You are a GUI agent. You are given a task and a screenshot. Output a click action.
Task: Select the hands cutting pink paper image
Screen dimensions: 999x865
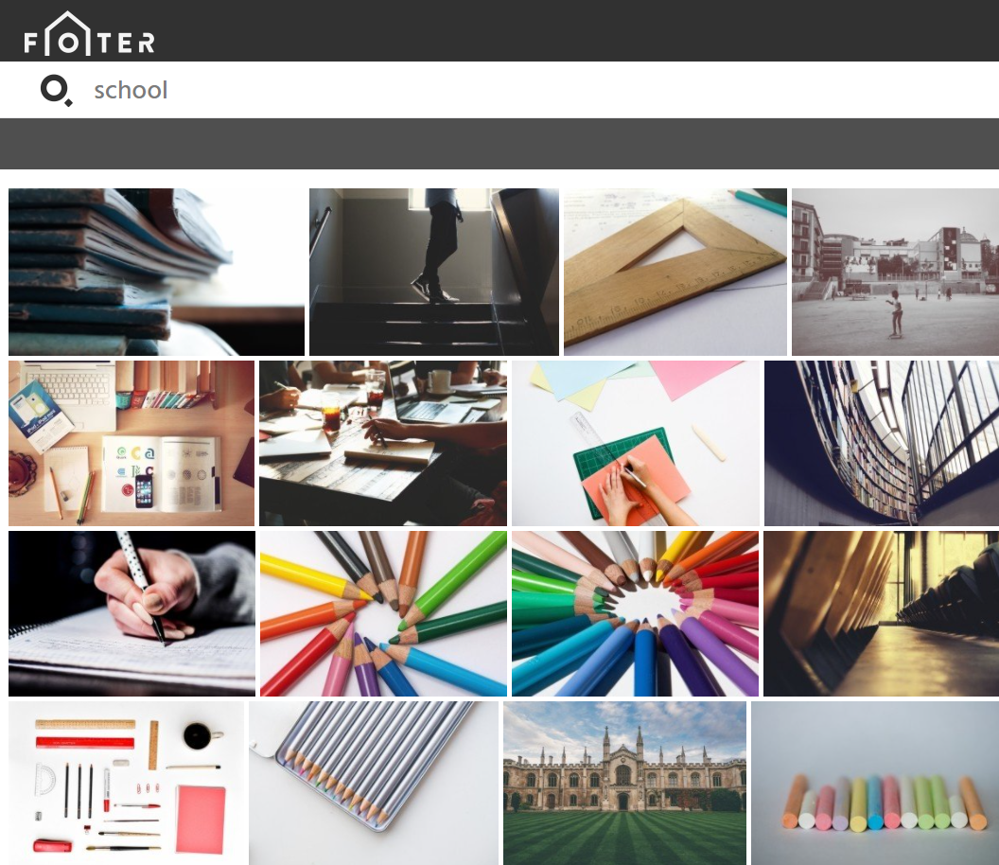635,443
